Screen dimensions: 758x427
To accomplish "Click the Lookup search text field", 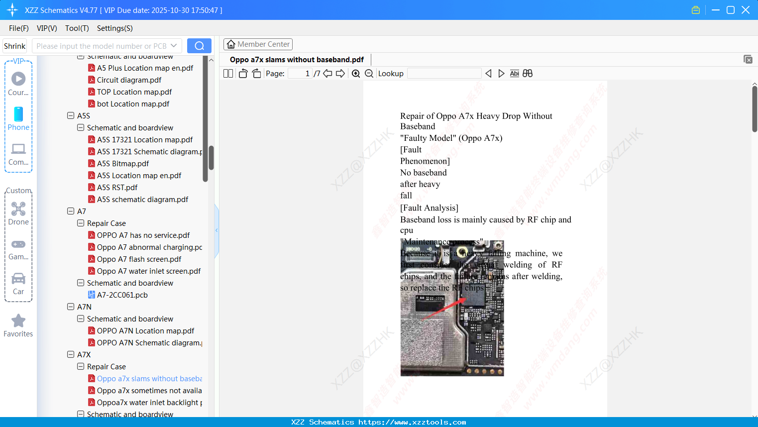I will [444, 74].
